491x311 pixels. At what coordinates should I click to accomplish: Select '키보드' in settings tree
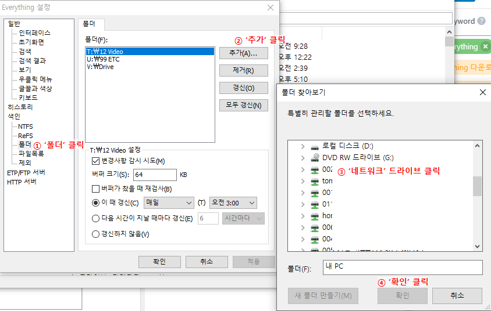pyautogui.click(x=28, y=97)
